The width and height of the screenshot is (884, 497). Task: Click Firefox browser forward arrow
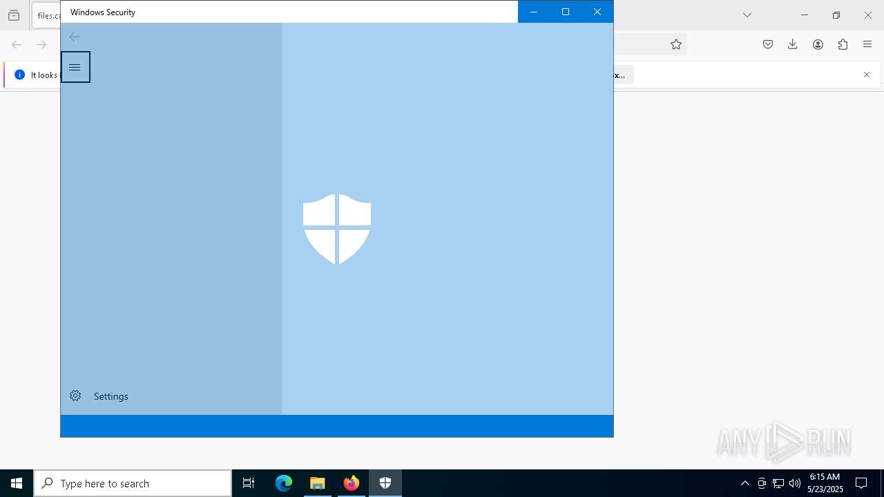[x=41, y=44]
